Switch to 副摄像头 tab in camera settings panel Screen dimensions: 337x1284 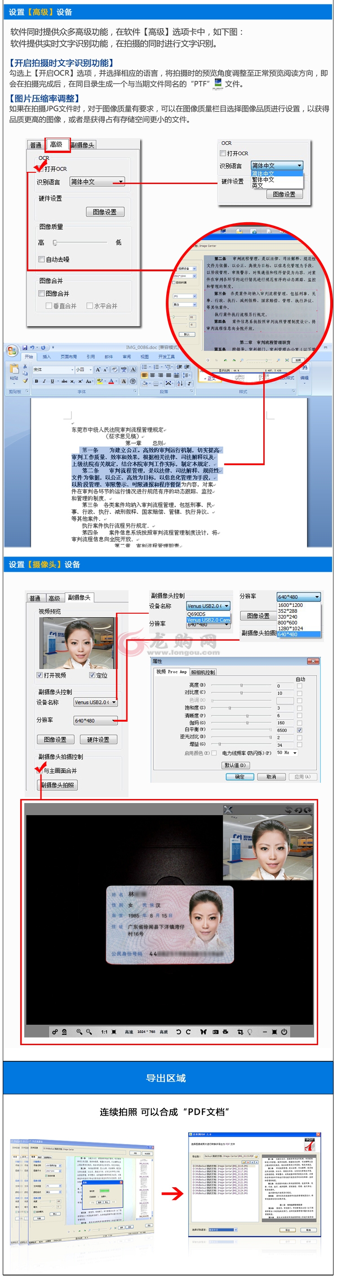click(79, 597)
